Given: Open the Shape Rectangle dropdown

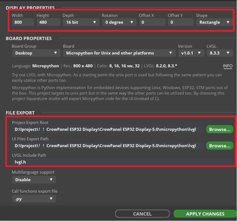Looking at the screenshot, I should pyautogui.click(x=214, y=22).
